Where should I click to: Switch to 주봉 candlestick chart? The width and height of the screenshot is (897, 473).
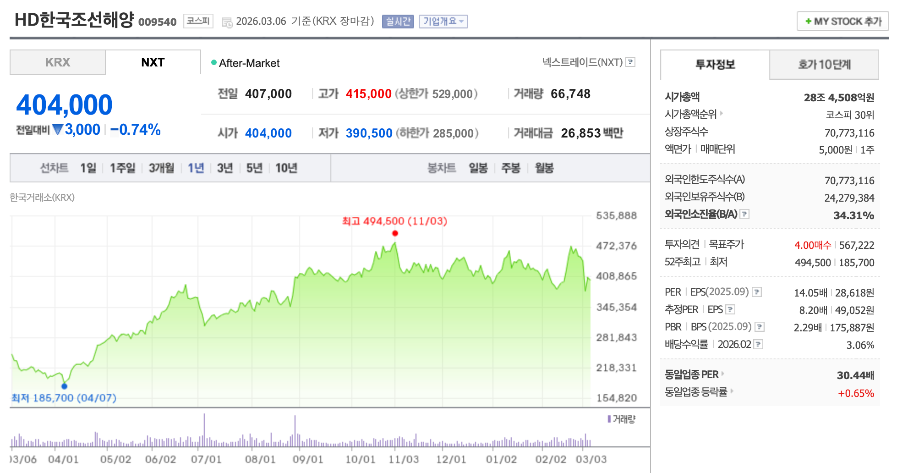(x=511, y=168)
